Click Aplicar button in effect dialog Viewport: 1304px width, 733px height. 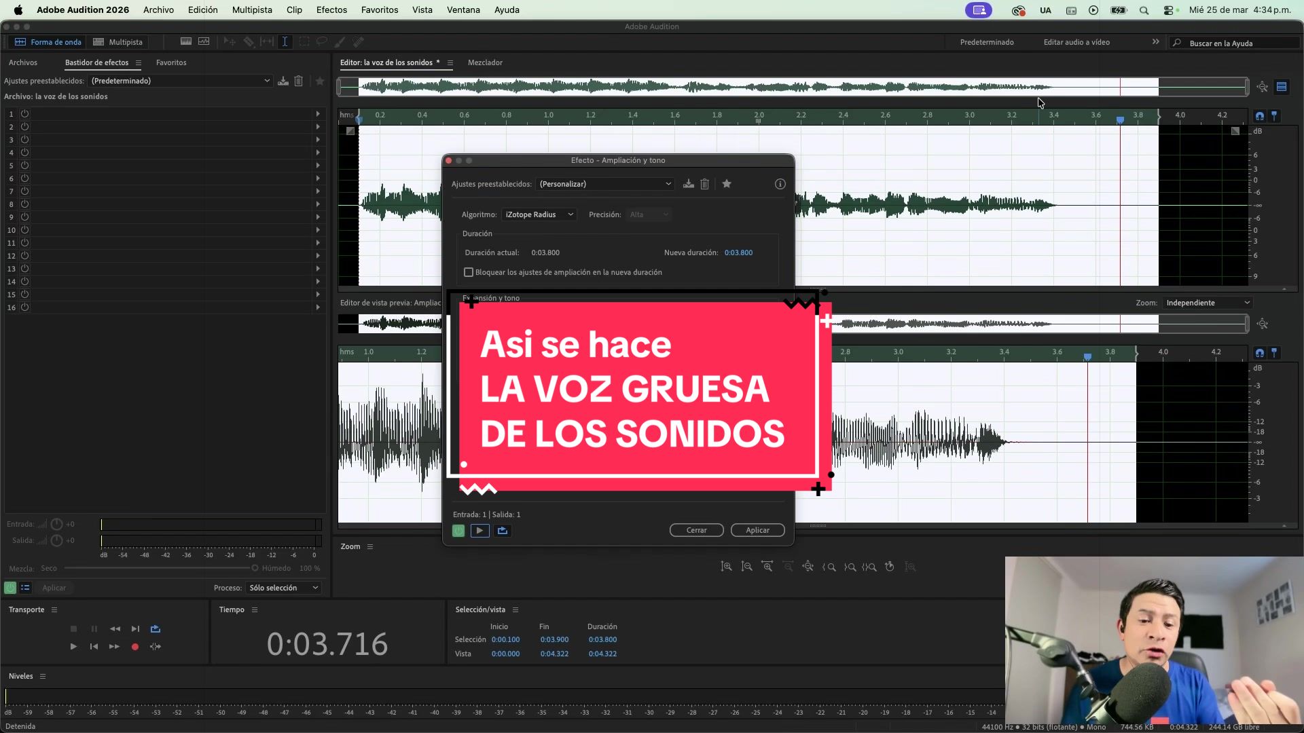(757, 530)
